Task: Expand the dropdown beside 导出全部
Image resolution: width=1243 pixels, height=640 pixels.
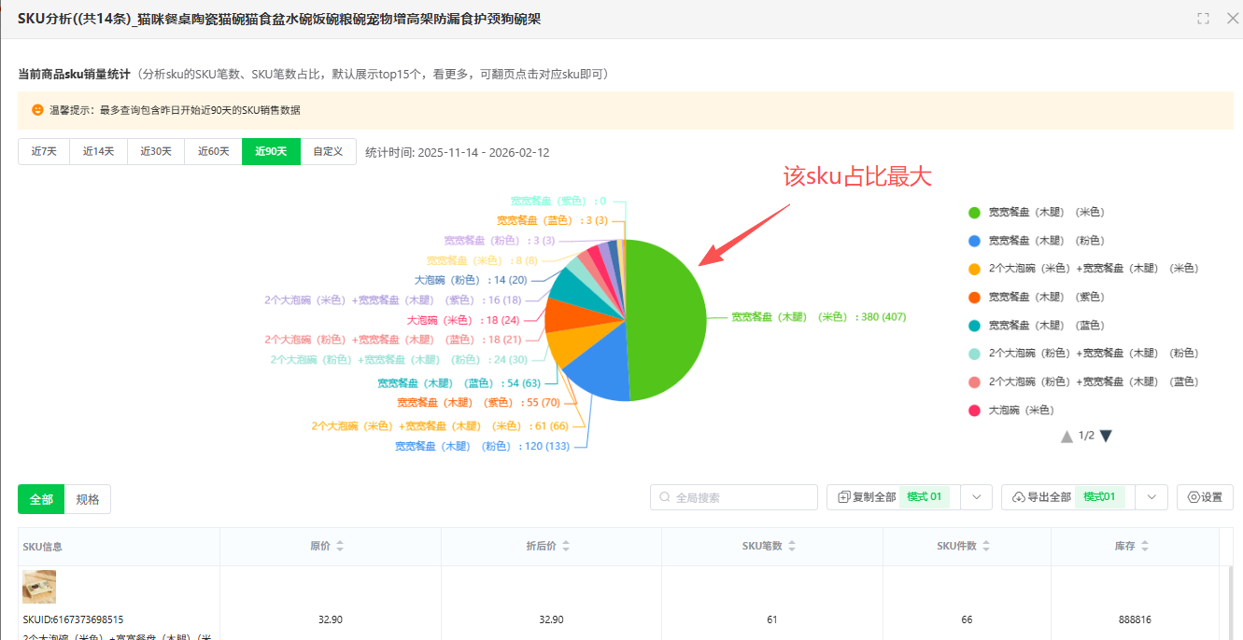Action: (x=1151, y=496)
